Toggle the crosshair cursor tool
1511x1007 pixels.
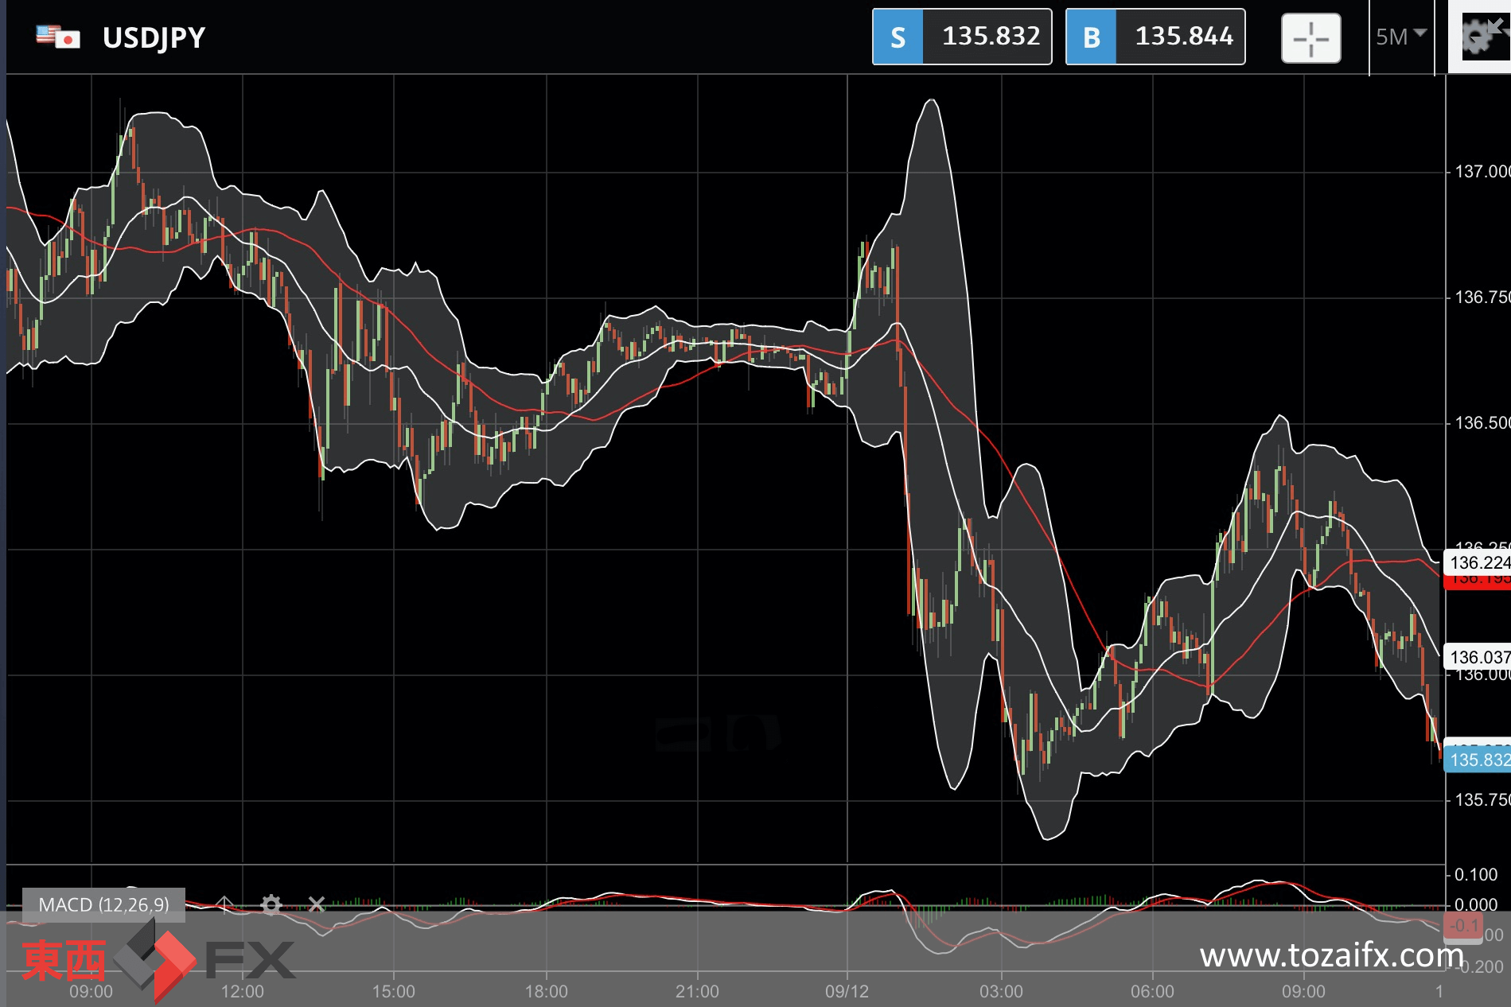(1310, 38)
